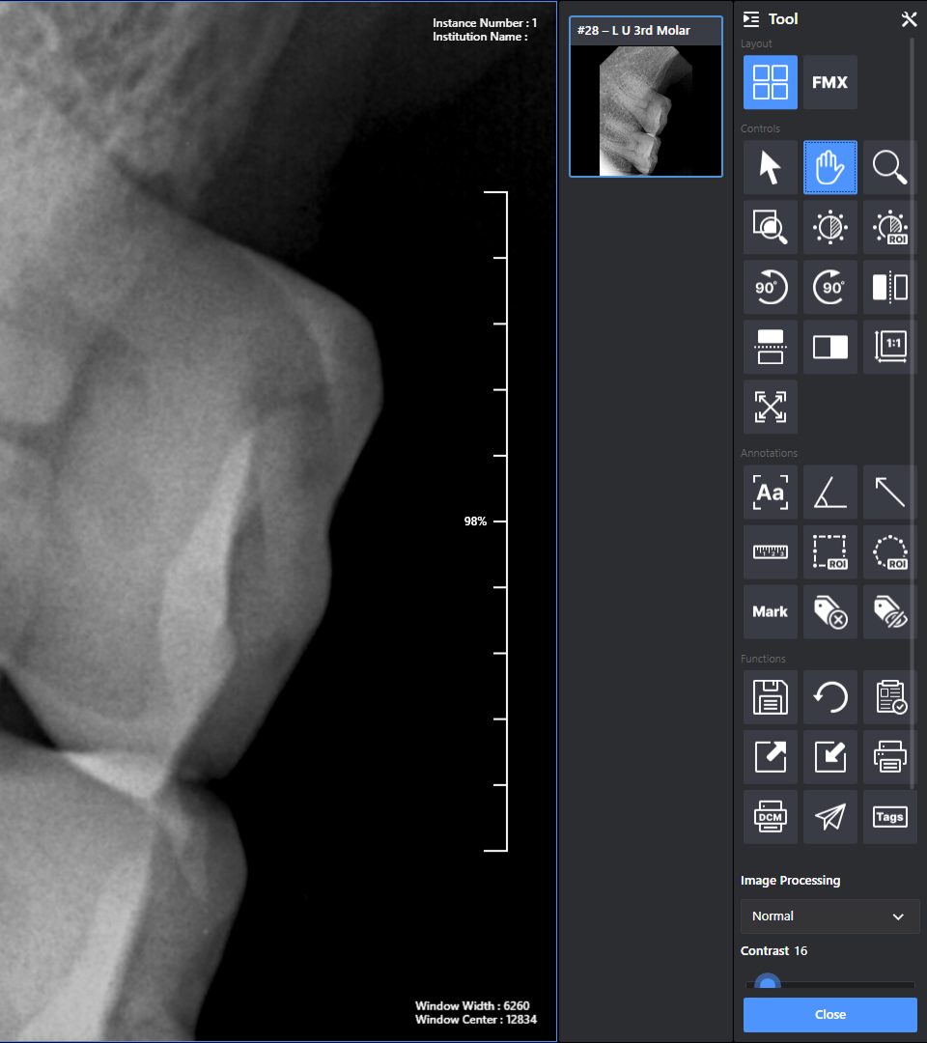Save the image using floppy icon
Viewport: 927px width, 1043px height.
tap(770, 697)
